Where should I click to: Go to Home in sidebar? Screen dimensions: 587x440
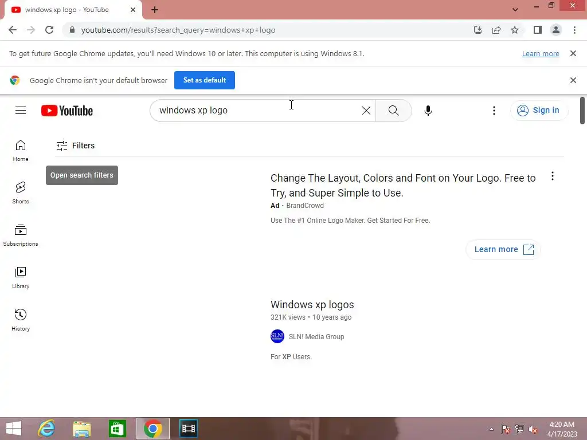point(21,151)
